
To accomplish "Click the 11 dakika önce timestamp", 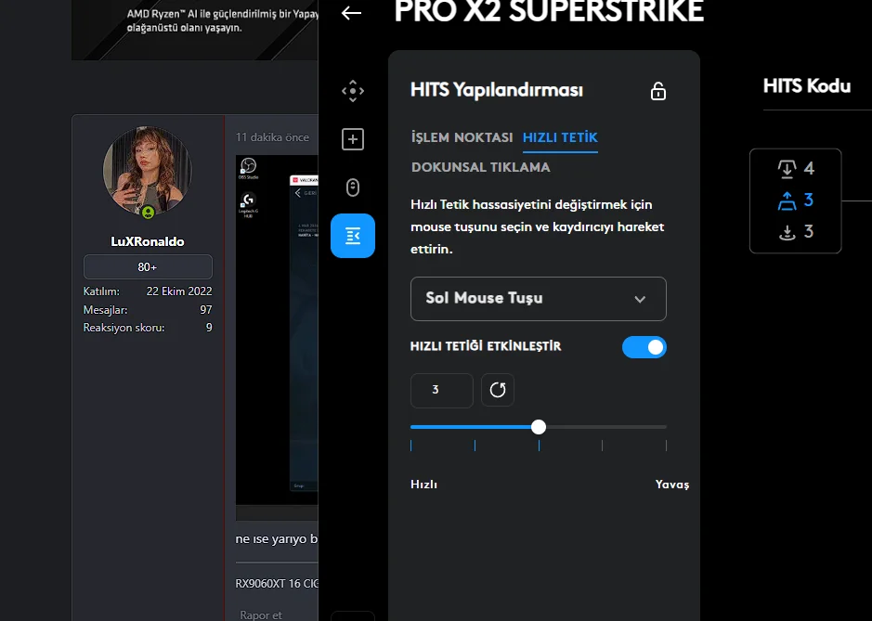I will (272, 137).
